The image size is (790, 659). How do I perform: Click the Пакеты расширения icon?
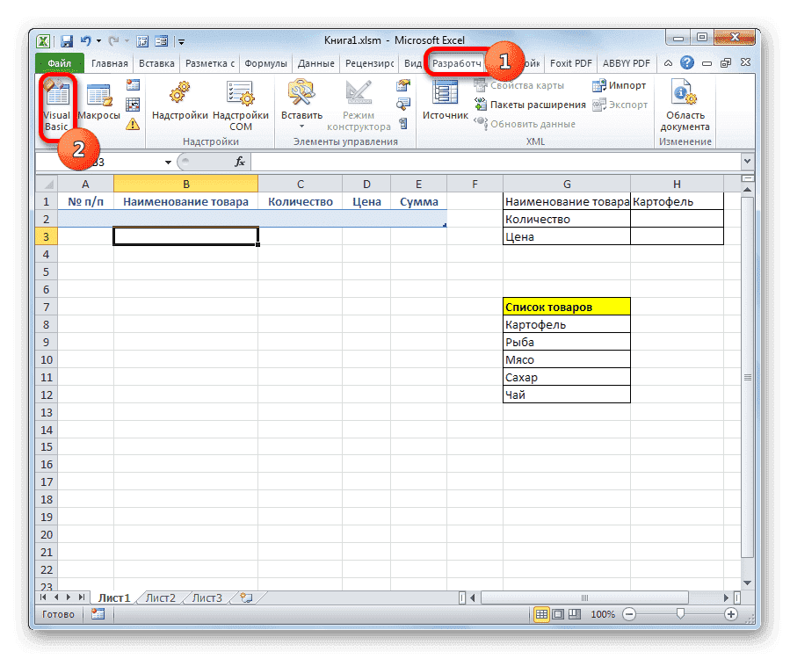point(527,104)
